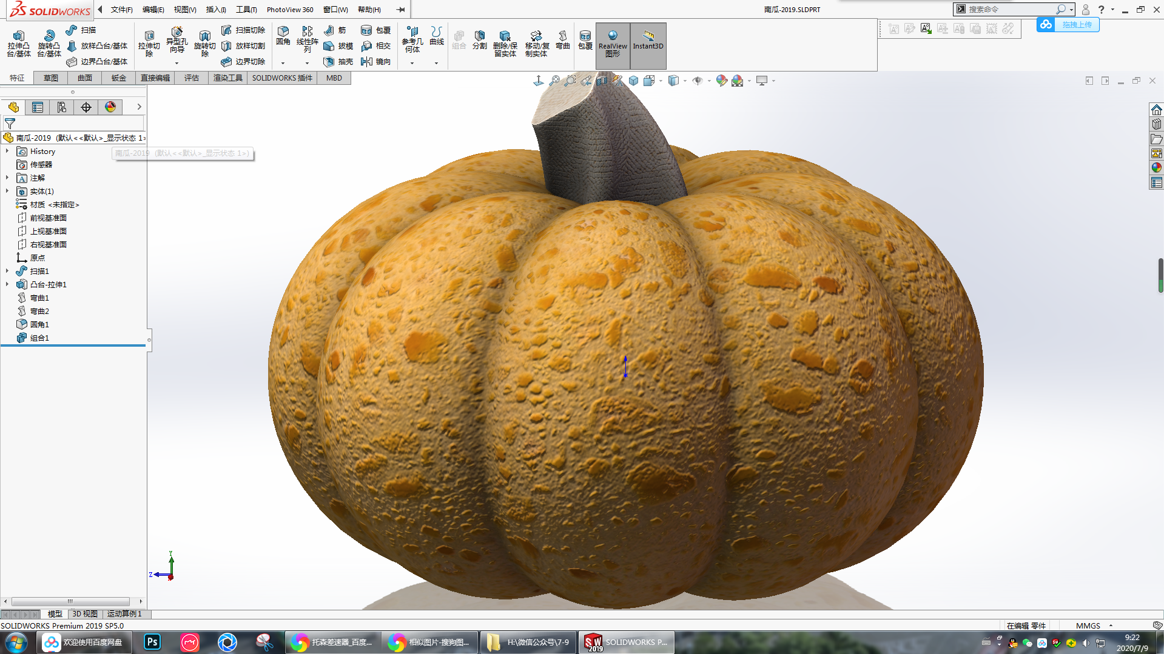Toggle Hide/Show Items eye icon
The width and height of the screenshot is (1164, 654).
pyautogui.click(x=698, y=81)
